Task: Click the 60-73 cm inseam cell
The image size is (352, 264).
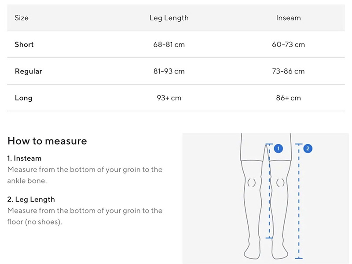Action: (x=289, y=44)
